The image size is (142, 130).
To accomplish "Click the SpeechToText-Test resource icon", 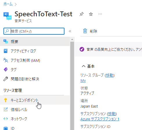I will point(8,16).
